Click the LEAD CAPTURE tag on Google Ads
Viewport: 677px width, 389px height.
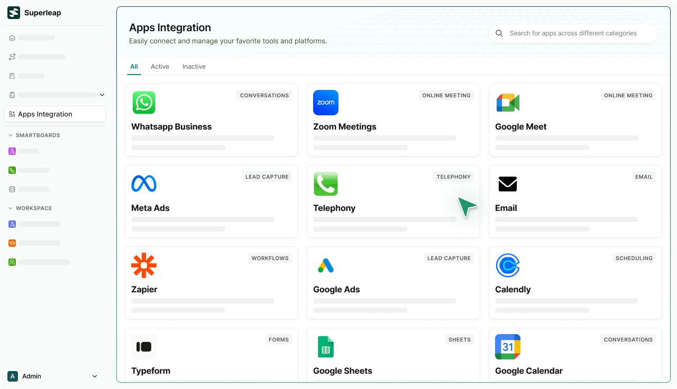pyautogui.click(x=449, y=258)
